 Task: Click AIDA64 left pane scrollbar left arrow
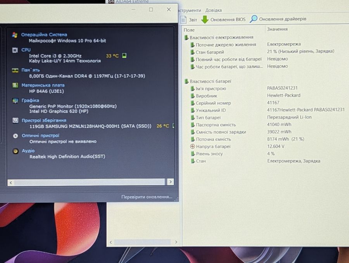111,242
